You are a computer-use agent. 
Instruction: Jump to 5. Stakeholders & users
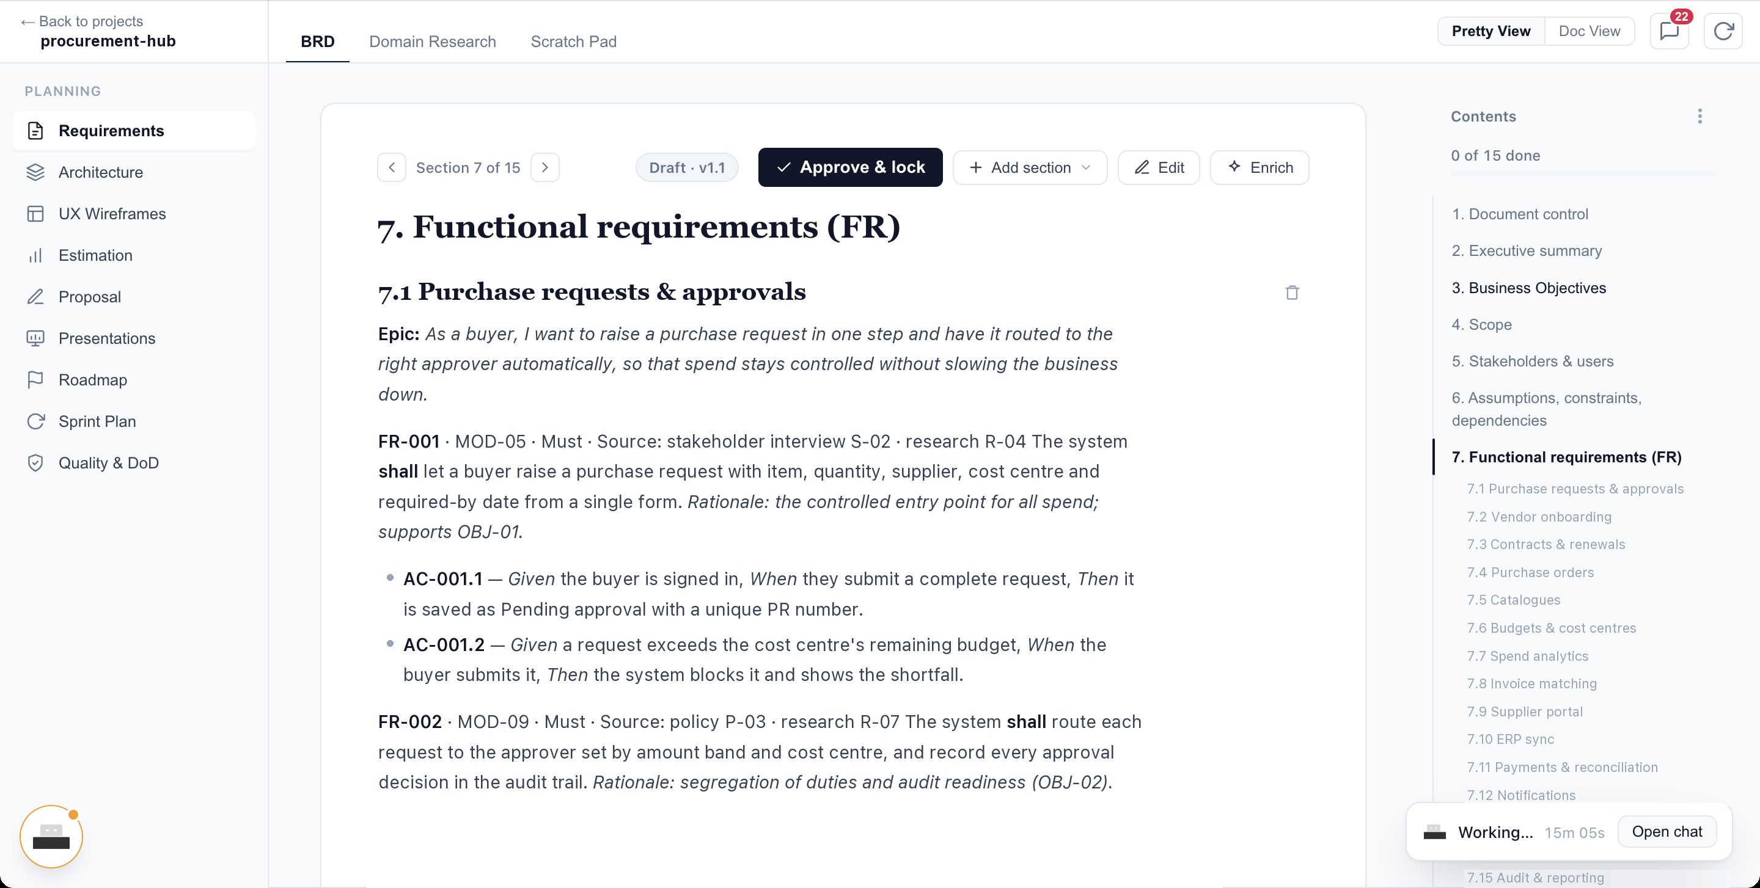point(1533,361)
